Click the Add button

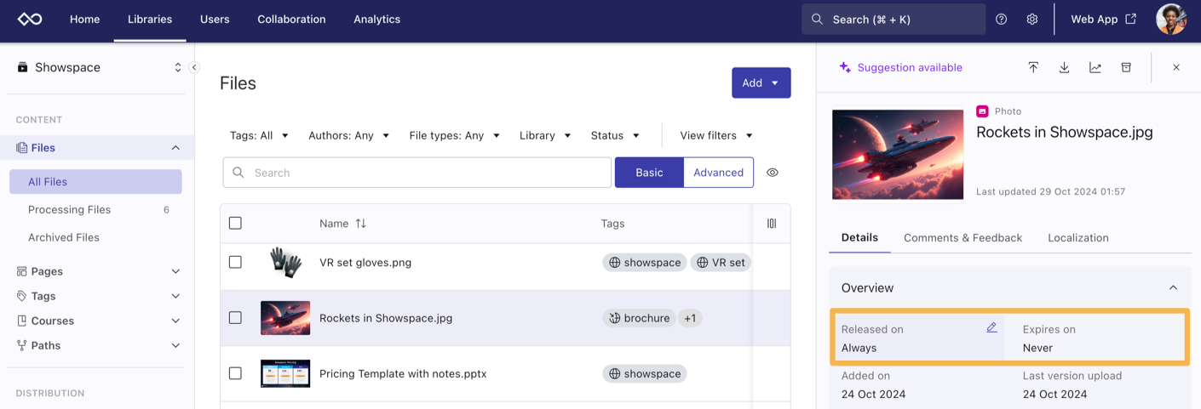pyautogui.click(x=761, y=82)
